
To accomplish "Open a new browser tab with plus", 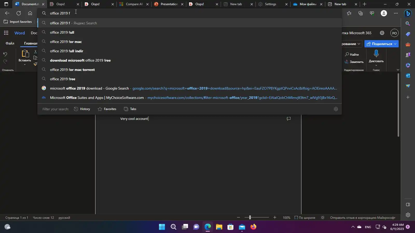I will (x=364, y=4).
